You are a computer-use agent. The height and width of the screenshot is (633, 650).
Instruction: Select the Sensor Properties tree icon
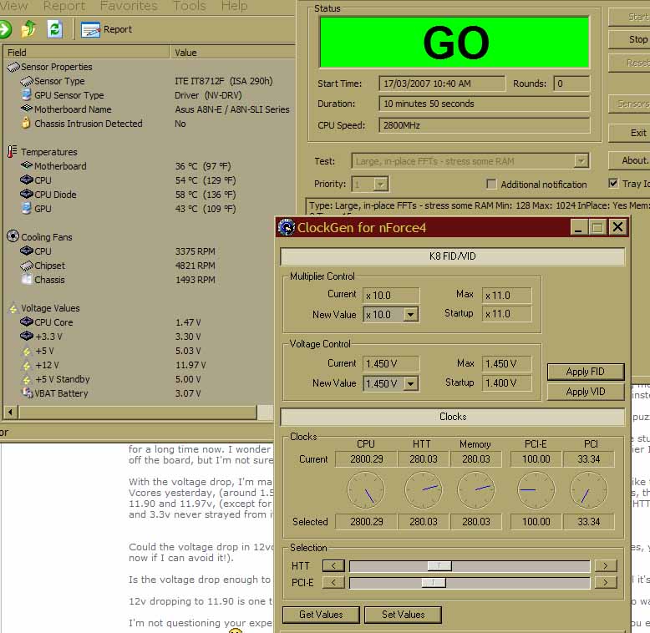(13, 67)
